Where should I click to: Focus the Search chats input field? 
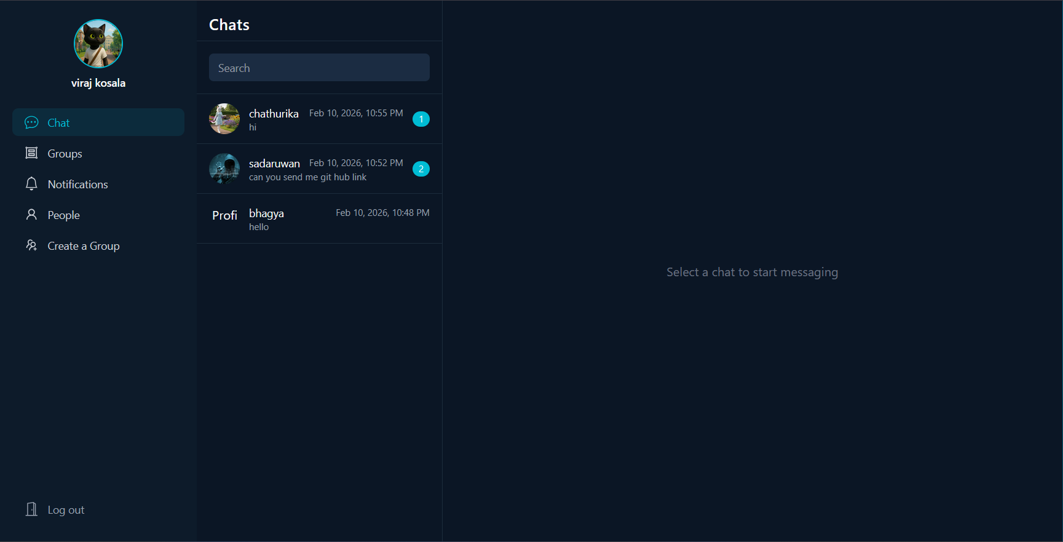[319, 68]
